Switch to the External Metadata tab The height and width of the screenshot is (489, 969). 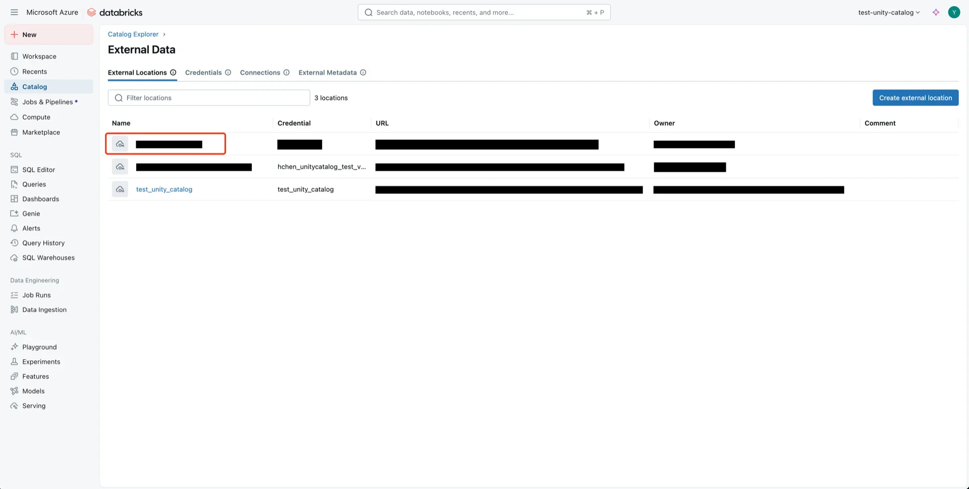[328, 72]
